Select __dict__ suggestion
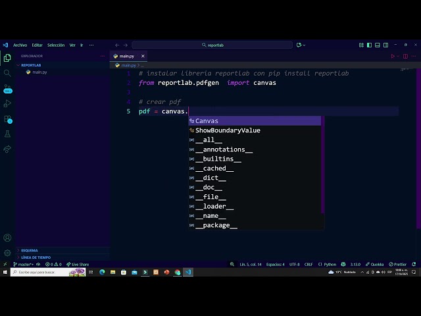The height and width of the screenshot is (316, 421). [x=255, y=178]
